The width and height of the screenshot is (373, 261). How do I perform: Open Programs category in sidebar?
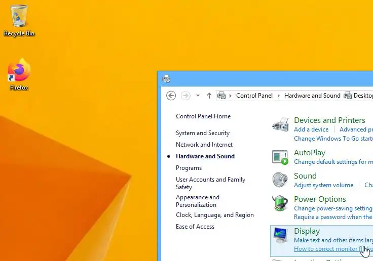[x=189, y=168]
